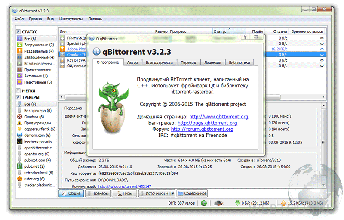Select the 'О программе' tab

[x=108, y=62]
